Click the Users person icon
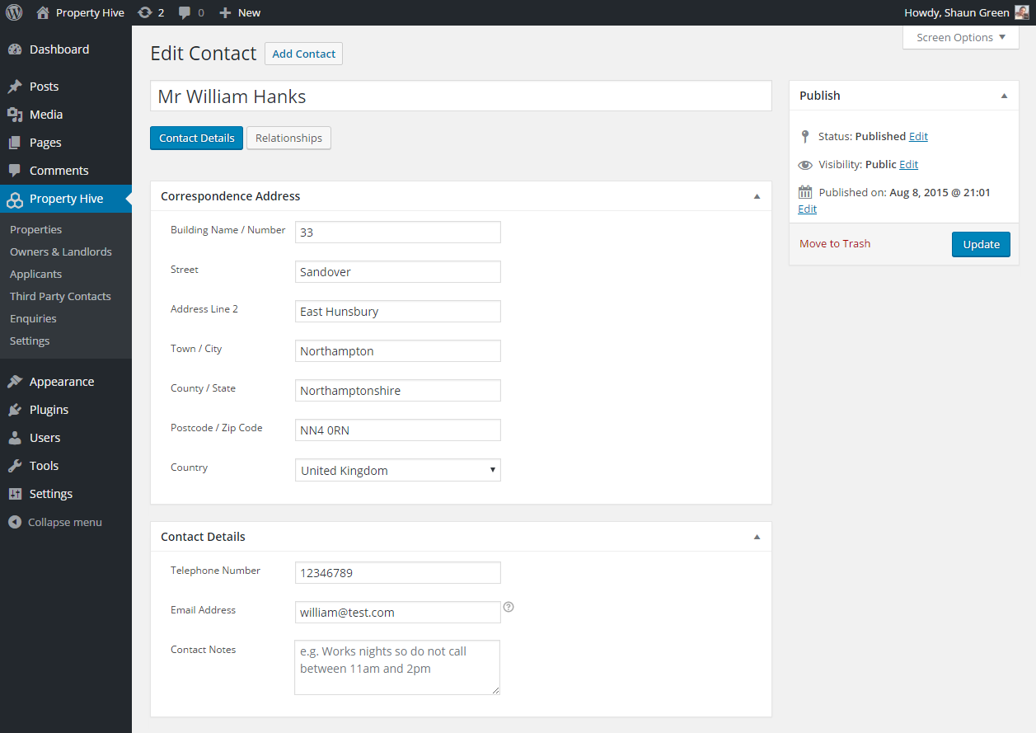This screenshot has height=733, width=1036. pyautogui.click(x=15, y=438)
